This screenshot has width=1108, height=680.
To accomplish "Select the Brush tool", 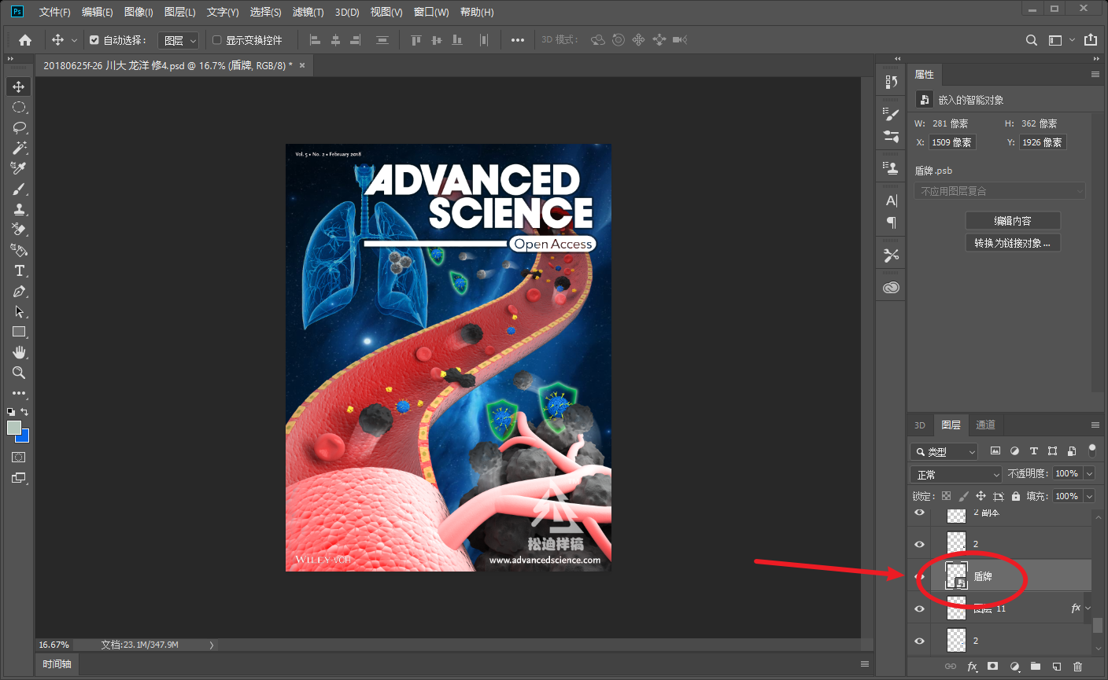I will 19,189.
